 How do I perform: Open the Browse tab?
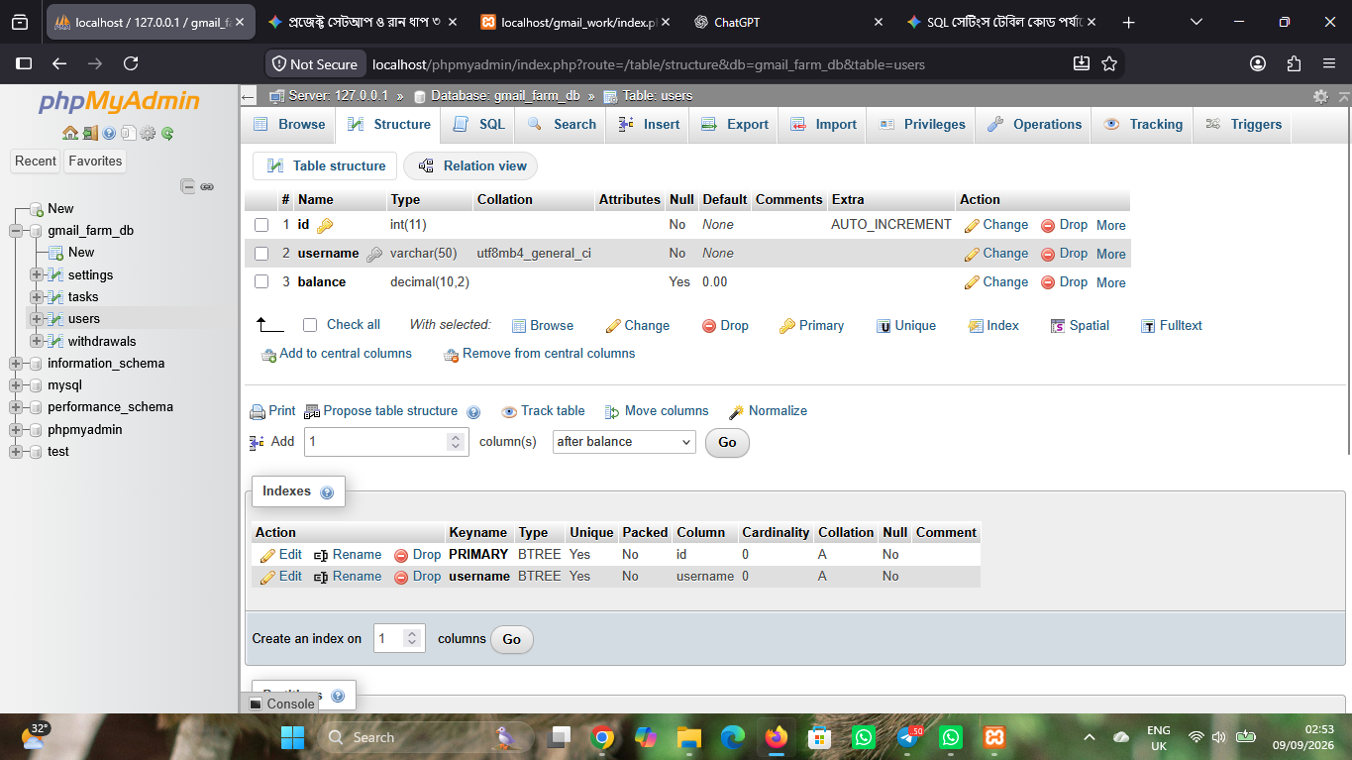coord(289,124)
